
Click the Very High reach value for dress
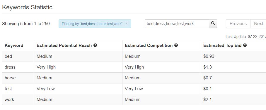pos(46,67)
